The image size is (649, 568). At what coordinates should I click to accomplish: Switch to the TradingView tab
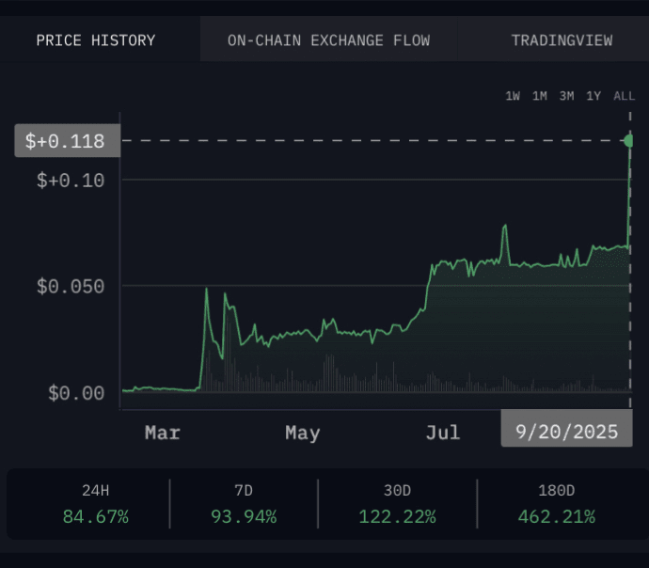[x=562, y=40]
